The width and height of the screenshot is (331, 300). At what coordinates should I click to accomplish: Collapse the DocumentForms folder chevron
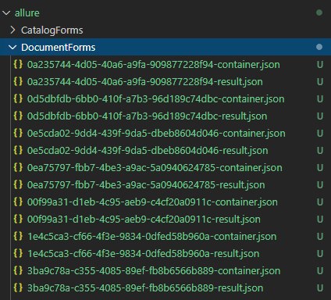(12, 48)
